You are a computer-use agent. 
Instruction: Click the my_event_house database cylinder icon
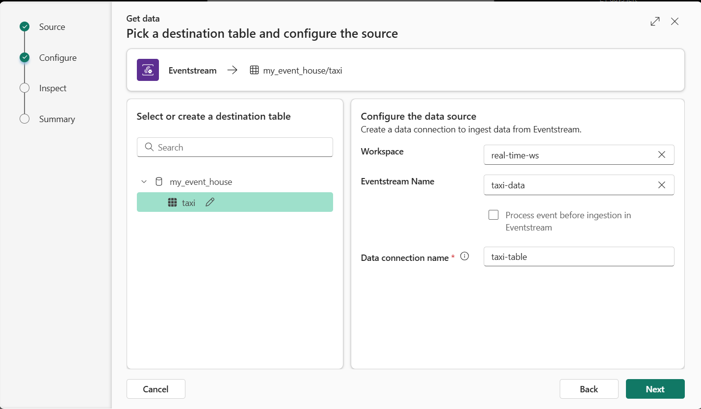click(x=158, y=181)
